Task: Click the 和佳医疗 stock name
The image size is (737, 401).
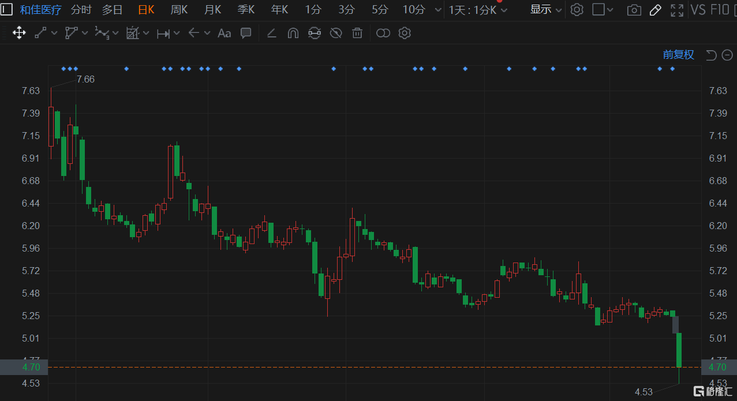Action: pos(40,10)
